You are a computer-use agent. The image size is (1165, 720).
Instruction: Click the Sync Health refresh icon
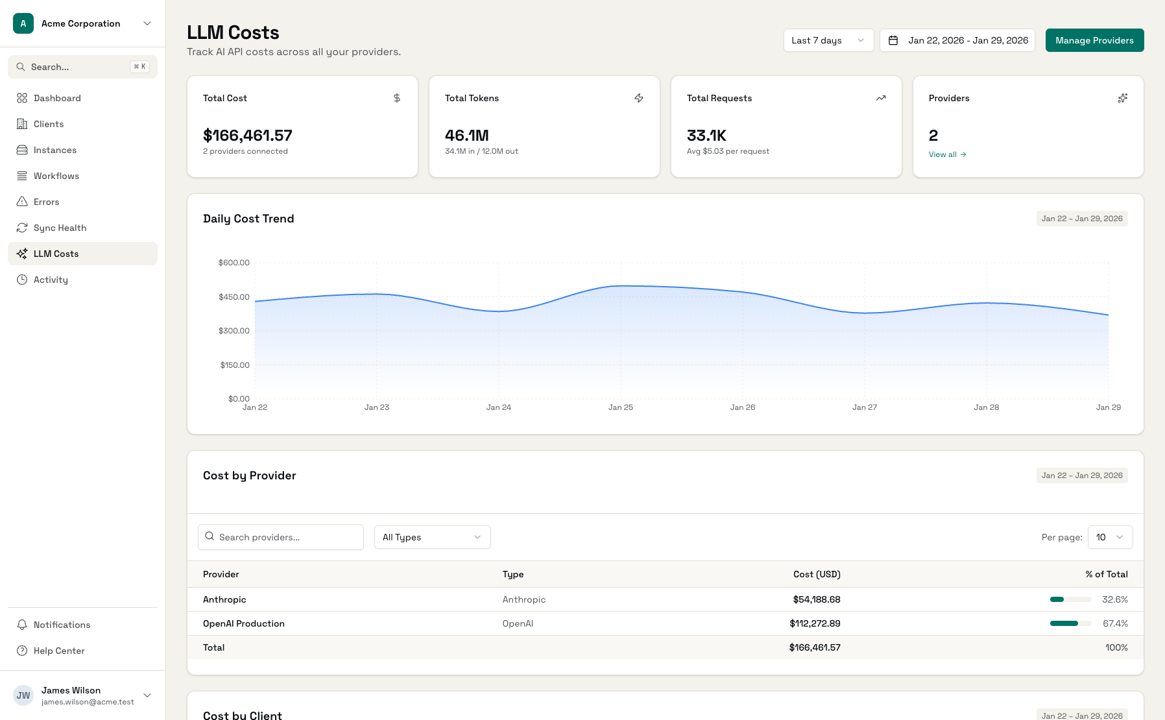click(x=22, y=228)
